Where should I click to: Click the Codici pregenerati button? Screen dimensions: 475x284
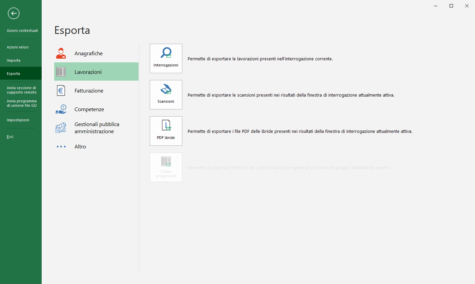click(x=166, y=167)
